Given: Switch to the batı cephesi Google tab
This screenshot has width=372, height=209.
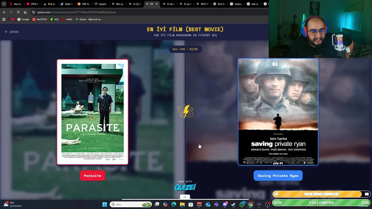Looking at the screenshot, I should [x=253, y=4].
